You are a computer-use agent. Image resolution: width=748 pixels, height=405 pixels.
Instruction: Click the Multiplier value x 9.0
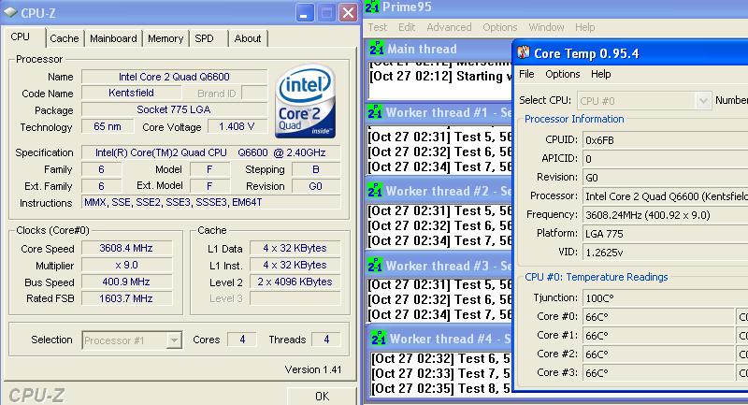click(x=126, y=265)
